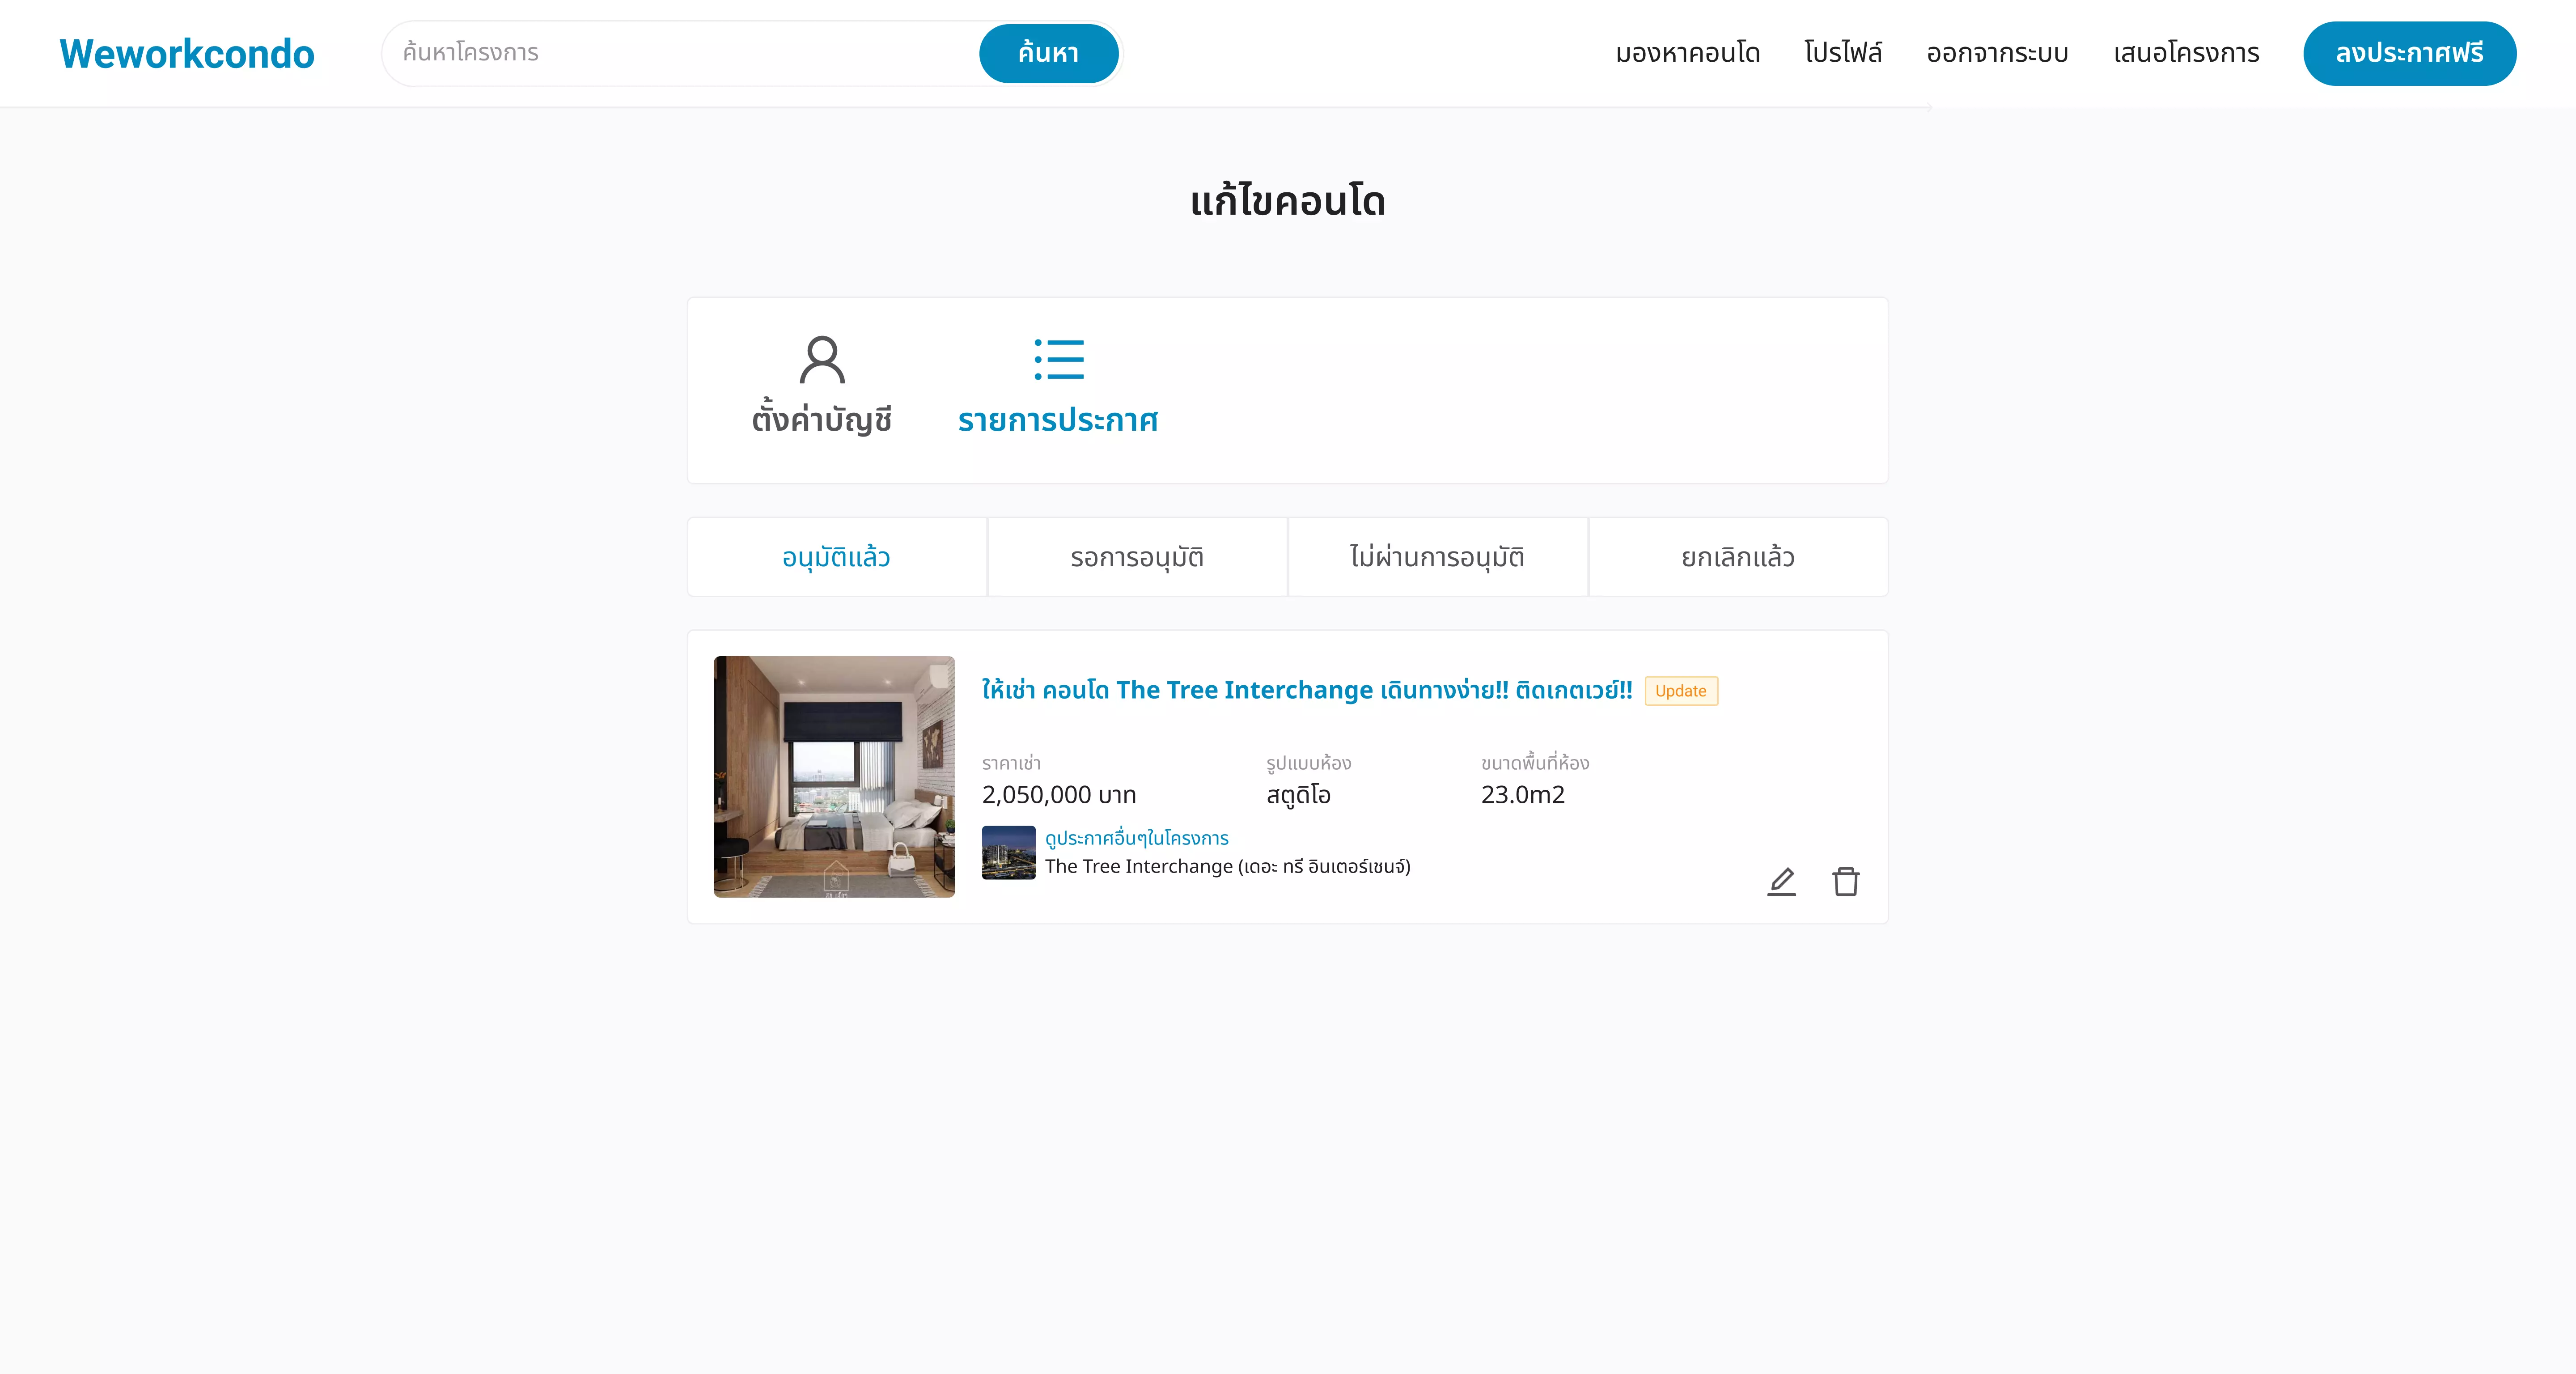Screen dimensions: 2576x1374
Task: Open the ยกเลิกแล้ว tab
Action: click(x=1738, y=557)
